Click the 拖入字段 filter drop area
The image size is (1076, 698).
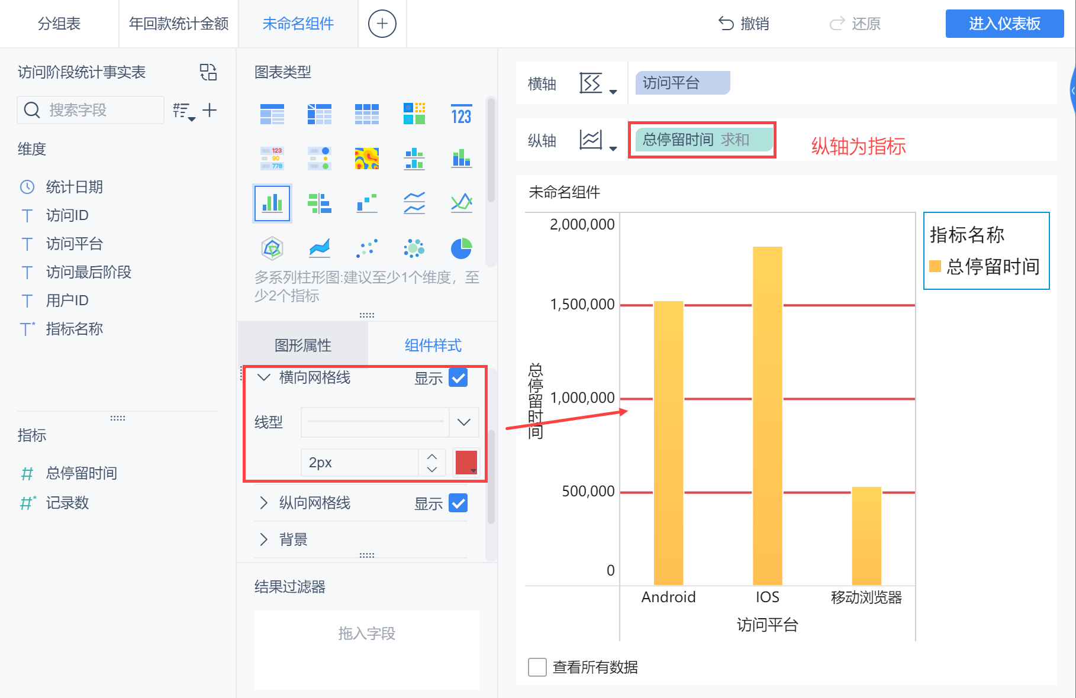[x=367, y=649]
